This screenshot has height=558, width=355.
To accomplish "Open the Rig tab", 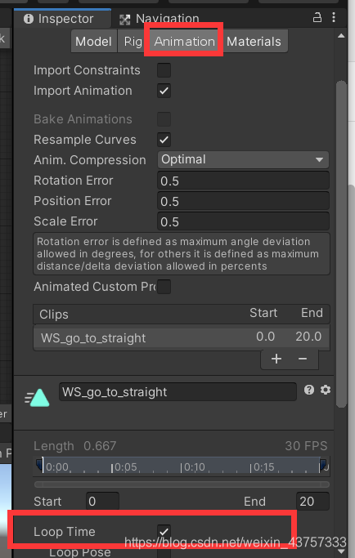I will click(133, 42).
